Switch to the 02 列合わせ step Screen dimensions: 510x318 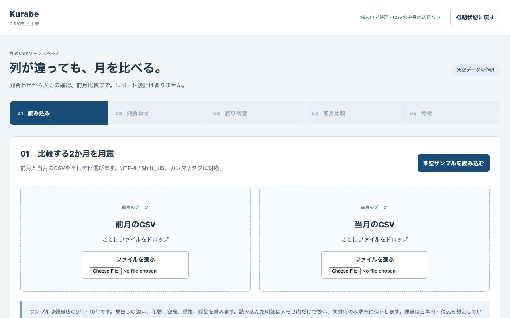pyautogui.click(x=157, y=113)
